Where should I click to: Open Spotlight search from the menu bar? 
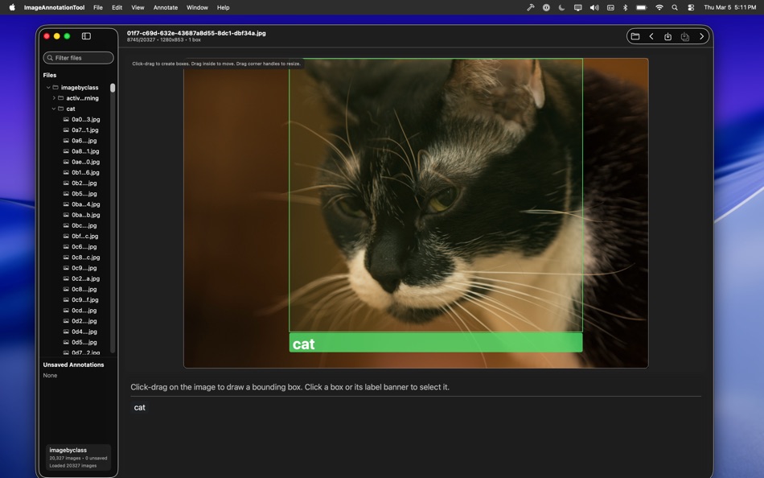pos(675,7)
